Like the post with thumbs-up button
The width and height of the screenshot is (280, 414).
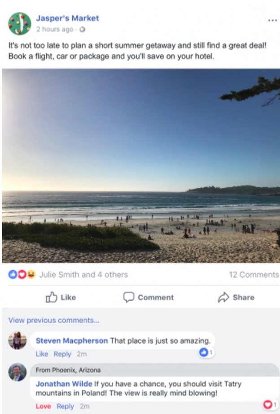61,297
